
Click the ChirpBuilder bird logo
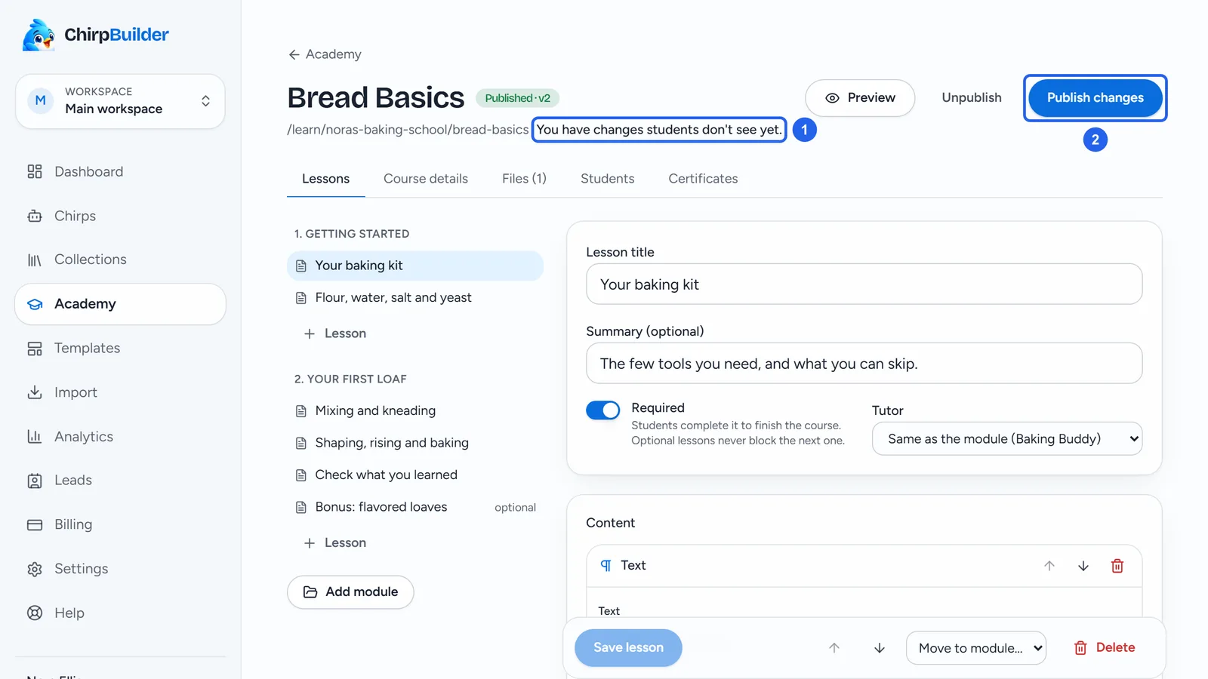coord(39,35)
